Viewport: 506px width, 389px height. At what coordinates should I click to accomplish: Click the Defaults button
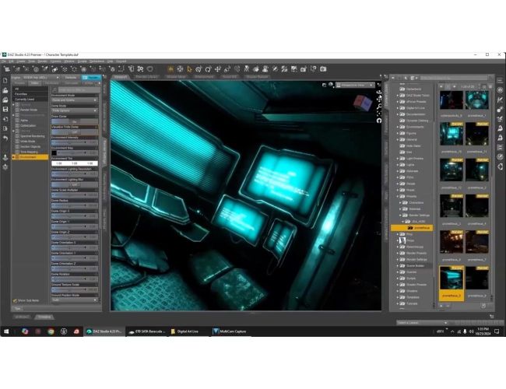click(x=71, y=78)
